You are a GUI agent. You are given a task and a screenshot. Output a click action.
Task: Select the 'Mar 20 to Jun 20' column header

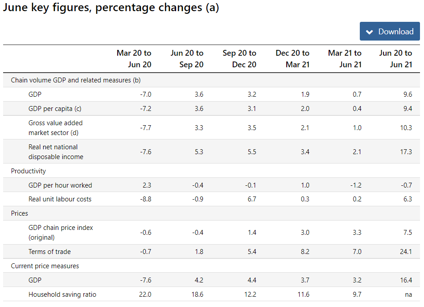click(134, 59)
